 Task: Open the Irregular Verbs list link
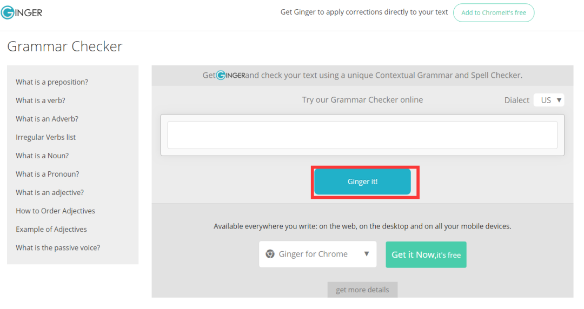46,137
